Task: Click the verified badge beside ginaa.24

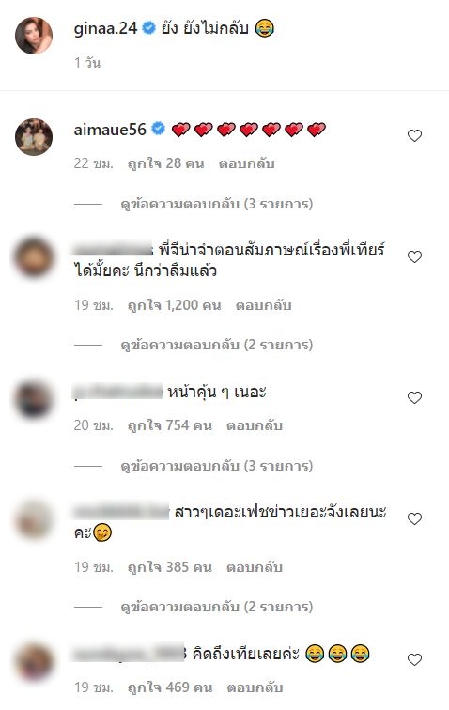Action: [x=148, y=28]
